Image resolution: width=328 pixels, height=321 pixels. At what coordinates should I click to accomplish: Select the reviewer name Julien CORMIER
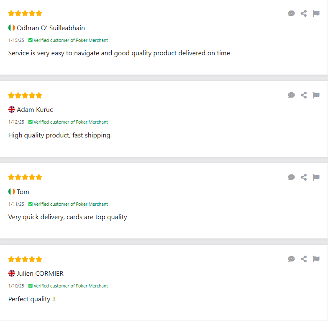(40, 273)
